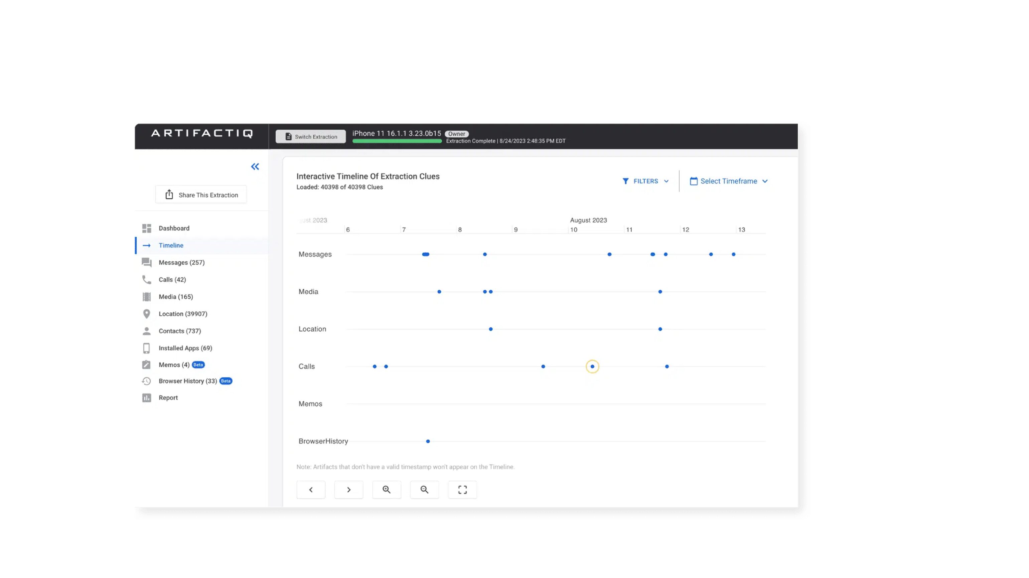Click the chevron next to Select Timeframe
Image resolution: width=1029 pixels, height=578 pixels.
pyautogui.click(x=764, y=181)
